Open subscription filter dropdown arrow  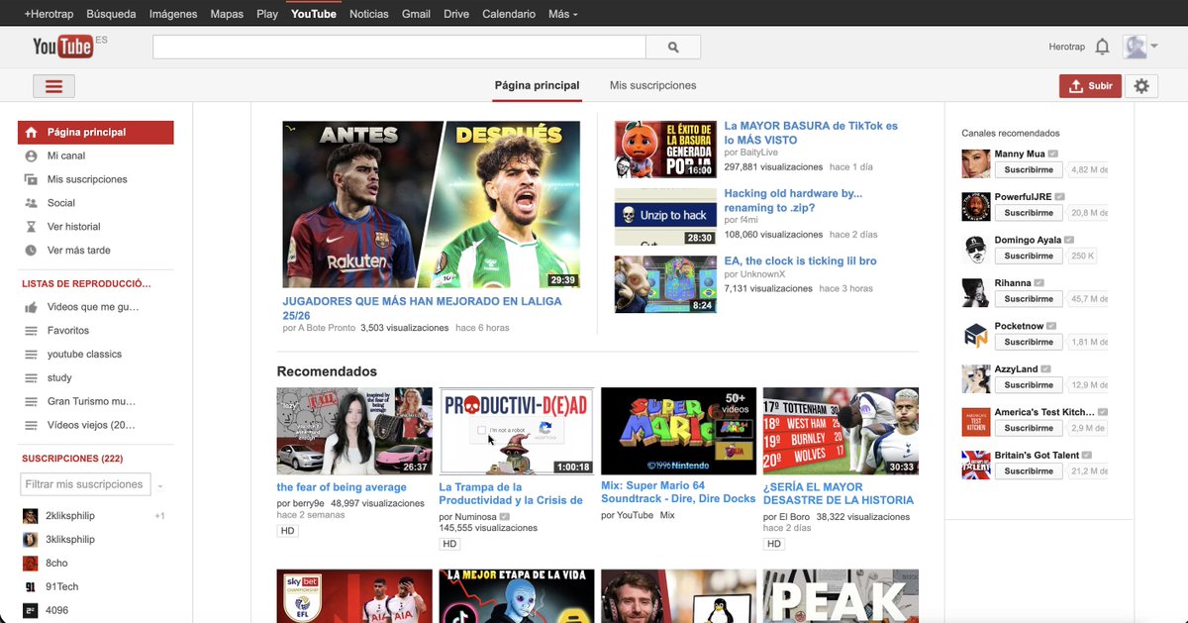click(x=160, y=485)
